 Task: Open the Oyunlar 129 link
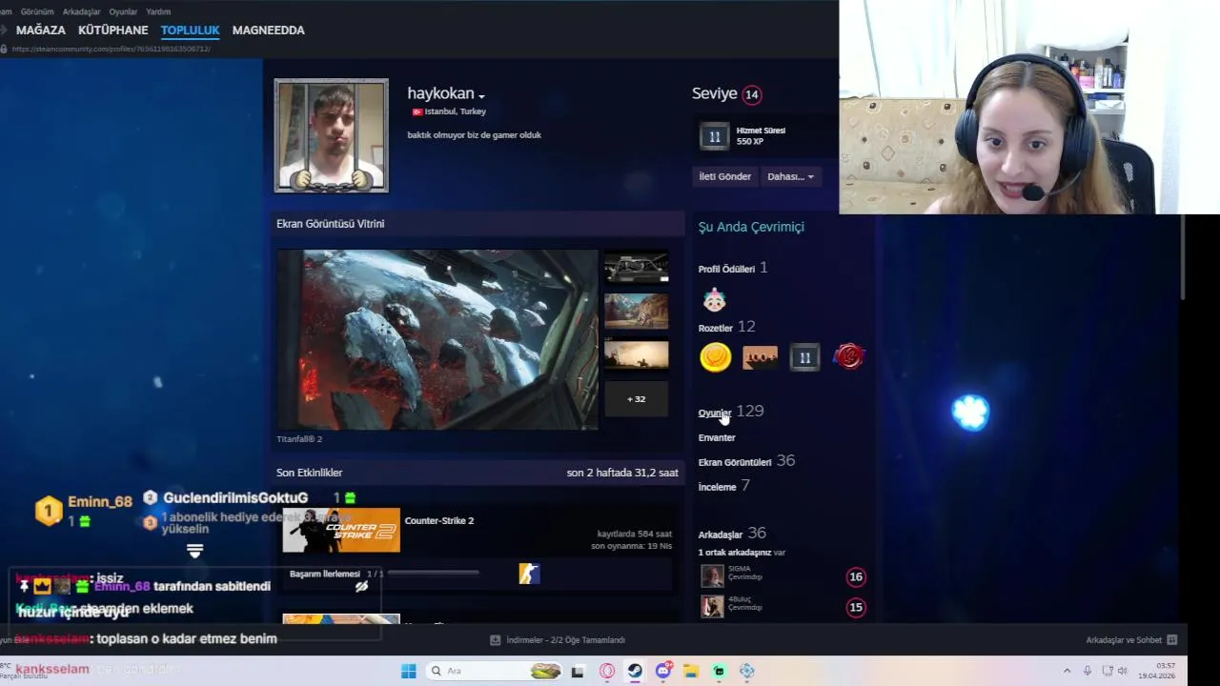coord(731,412)
